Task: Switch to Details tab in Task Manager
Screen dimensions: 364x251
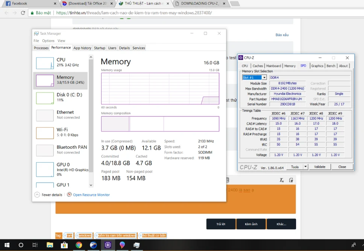Action: pos(124,48)
